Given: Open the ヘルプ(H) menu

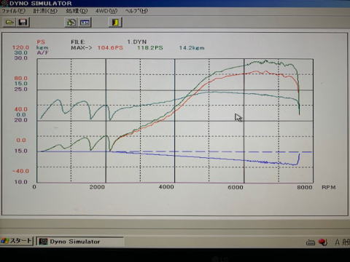Looking at the screenshot, I should [x=136, y=11].
